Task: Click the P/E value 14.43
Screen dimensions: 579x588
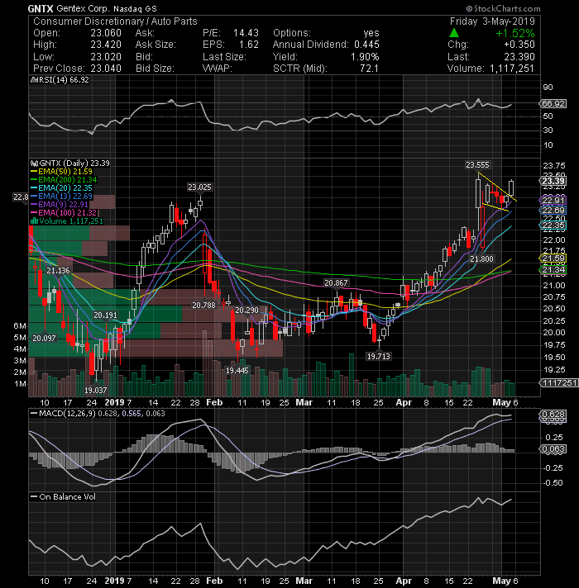Action: click(246, 33)
